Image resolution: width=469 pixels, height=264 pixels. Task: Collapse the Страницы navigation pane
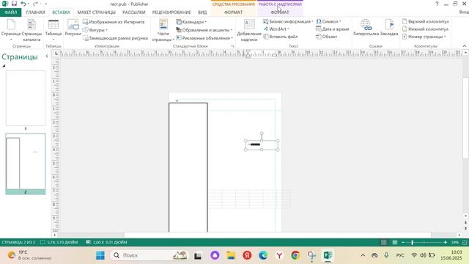[x=47, y=56]
